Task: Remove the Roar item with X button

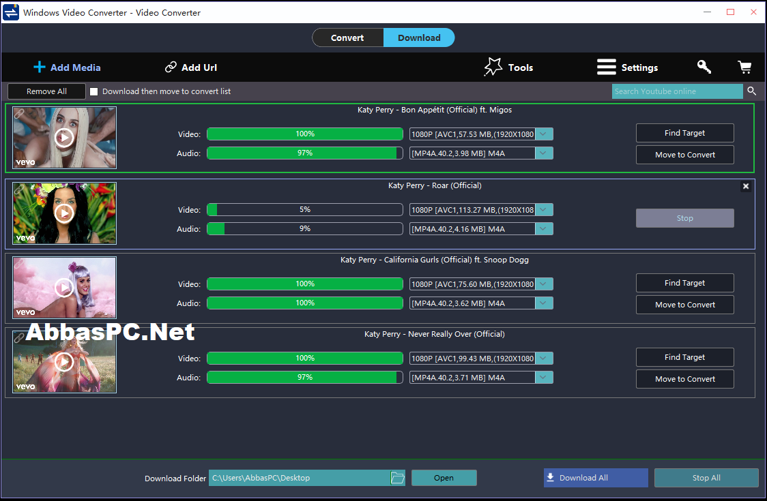Action: coord(745,186)
